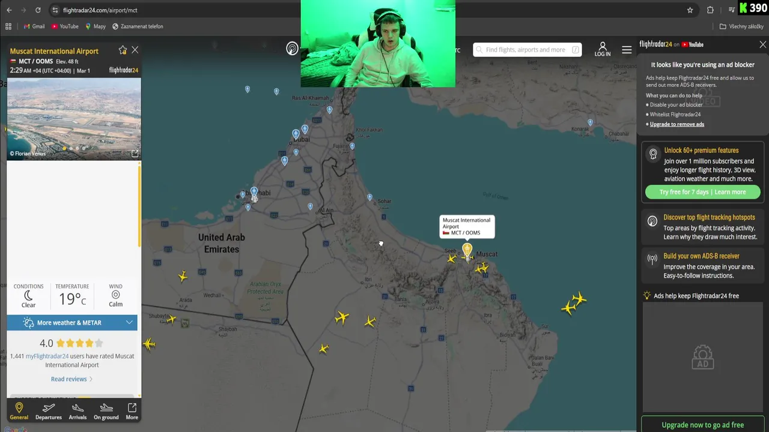Image resolution: width=769 pixels, height=432 pixels.
Task: Click the browser back arrow
Action: point(9,10)
